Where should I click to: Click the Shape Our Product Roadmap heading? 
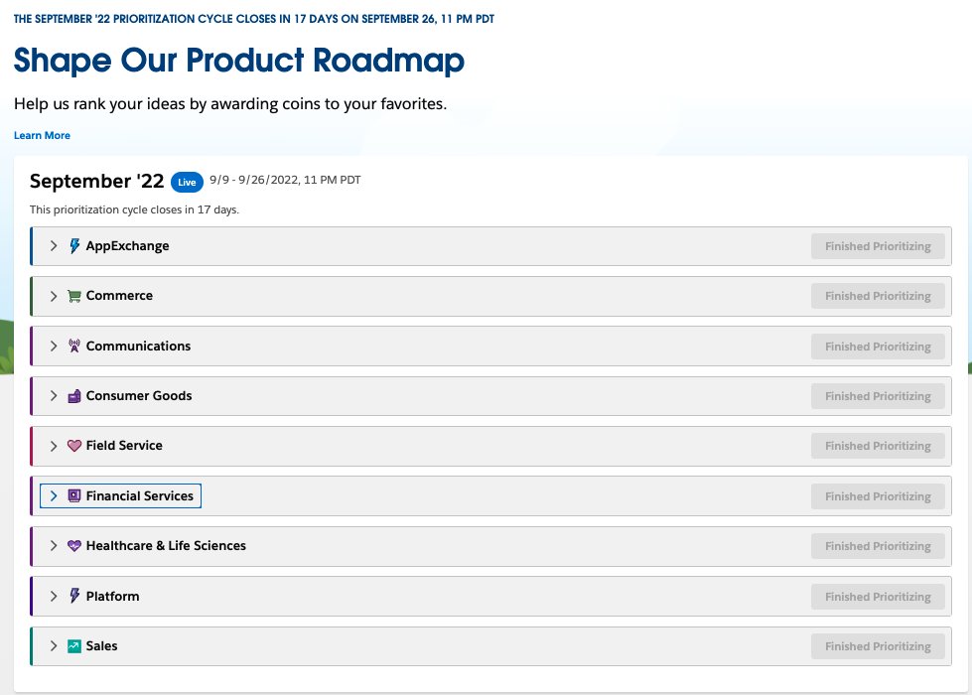tap(238, 61)
